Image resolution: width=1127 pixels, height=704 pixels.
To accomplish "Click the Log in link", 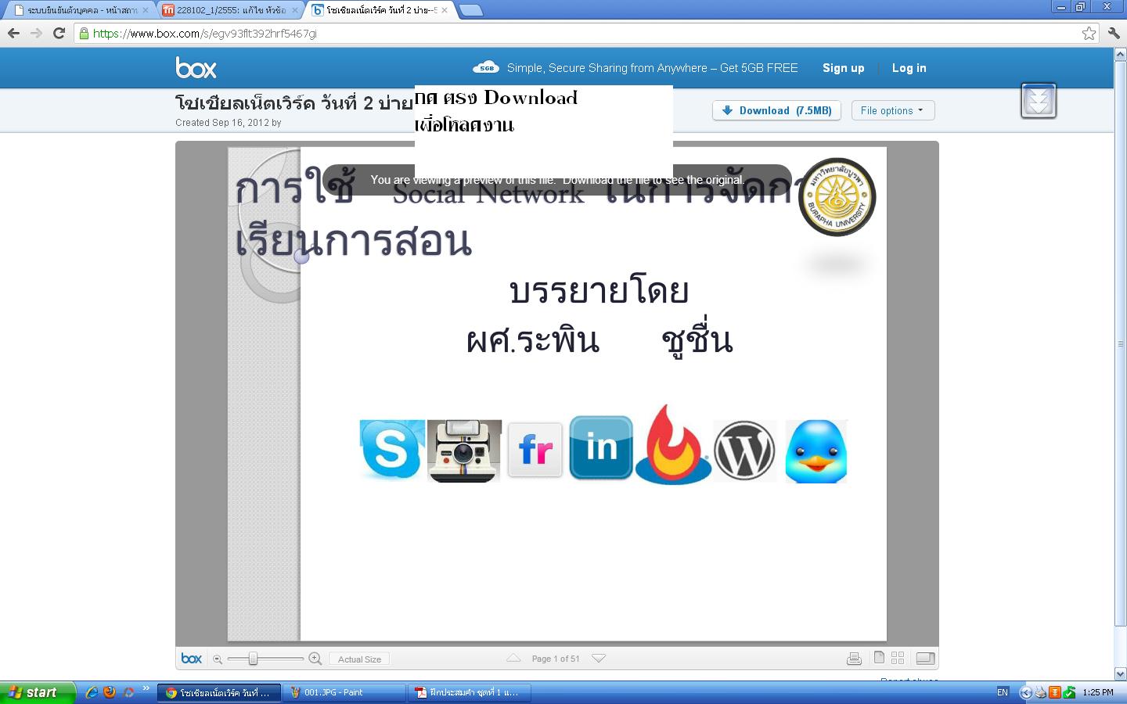I will click(x=909, y=68).
